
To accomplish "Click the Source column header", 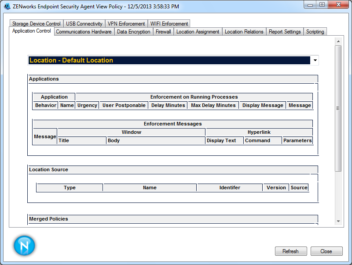I will [299, 188].
